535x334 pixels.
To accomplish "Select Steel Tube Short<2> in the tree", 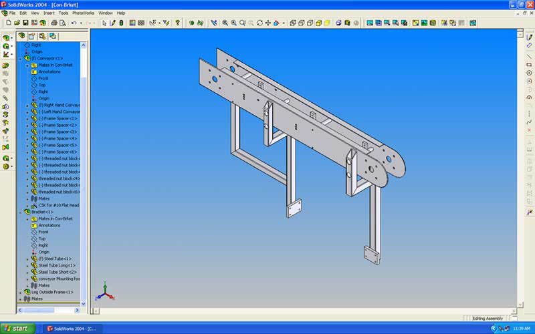I will coord(58,272).
